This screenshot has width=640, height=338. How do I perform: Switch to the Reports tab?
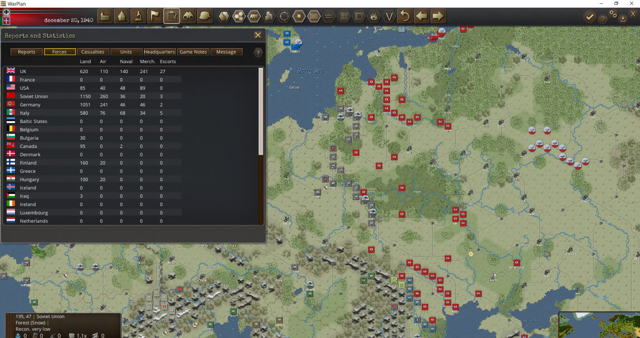click(x=27, y=52)
